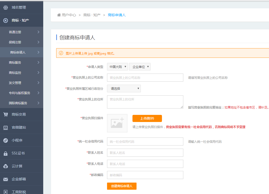Open the 企业单位 applicant type dropdown
Viewport: 269px width, 194px height.
tap(140, 67)
